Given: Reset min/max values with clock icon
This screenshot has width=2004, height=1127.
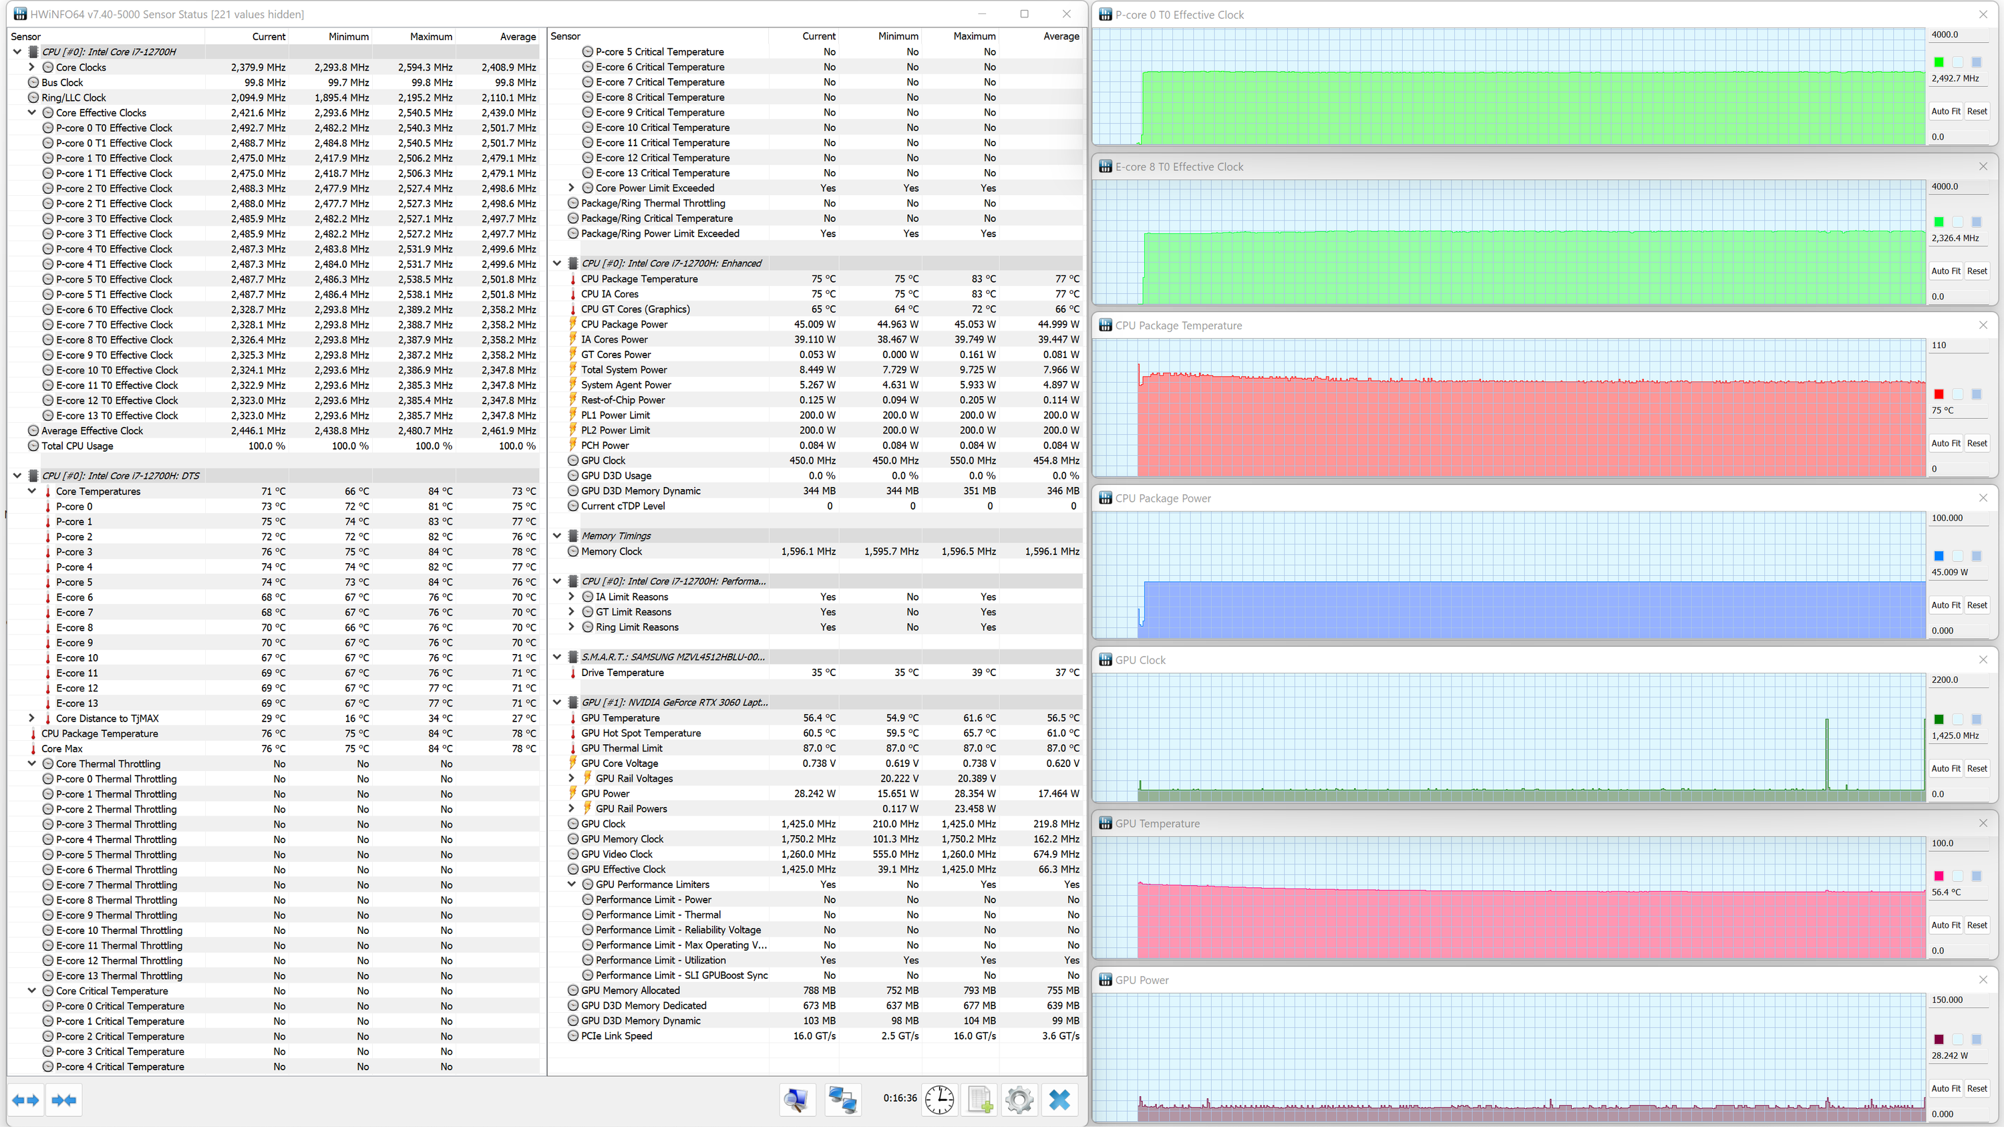Looking at the screenshot, I should (x=939, y=1099).
